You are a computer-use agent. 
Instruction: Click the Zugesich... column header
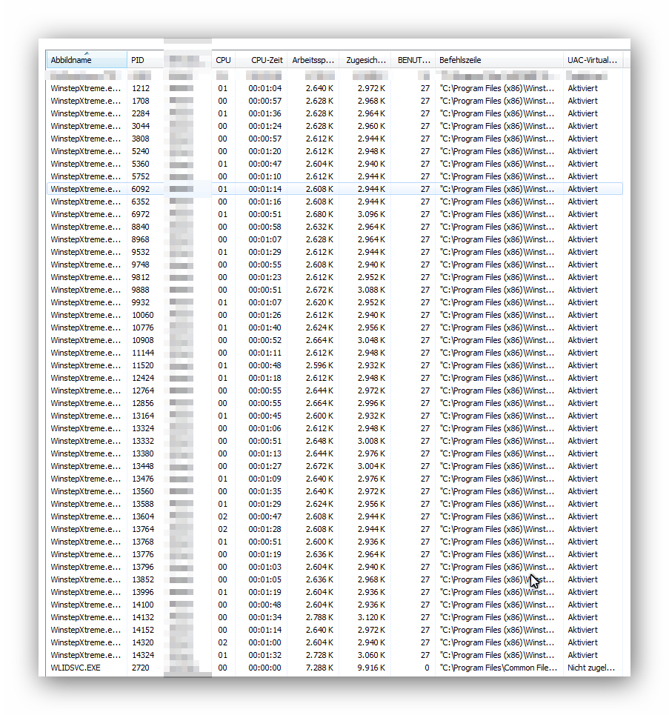click(365, 60)
